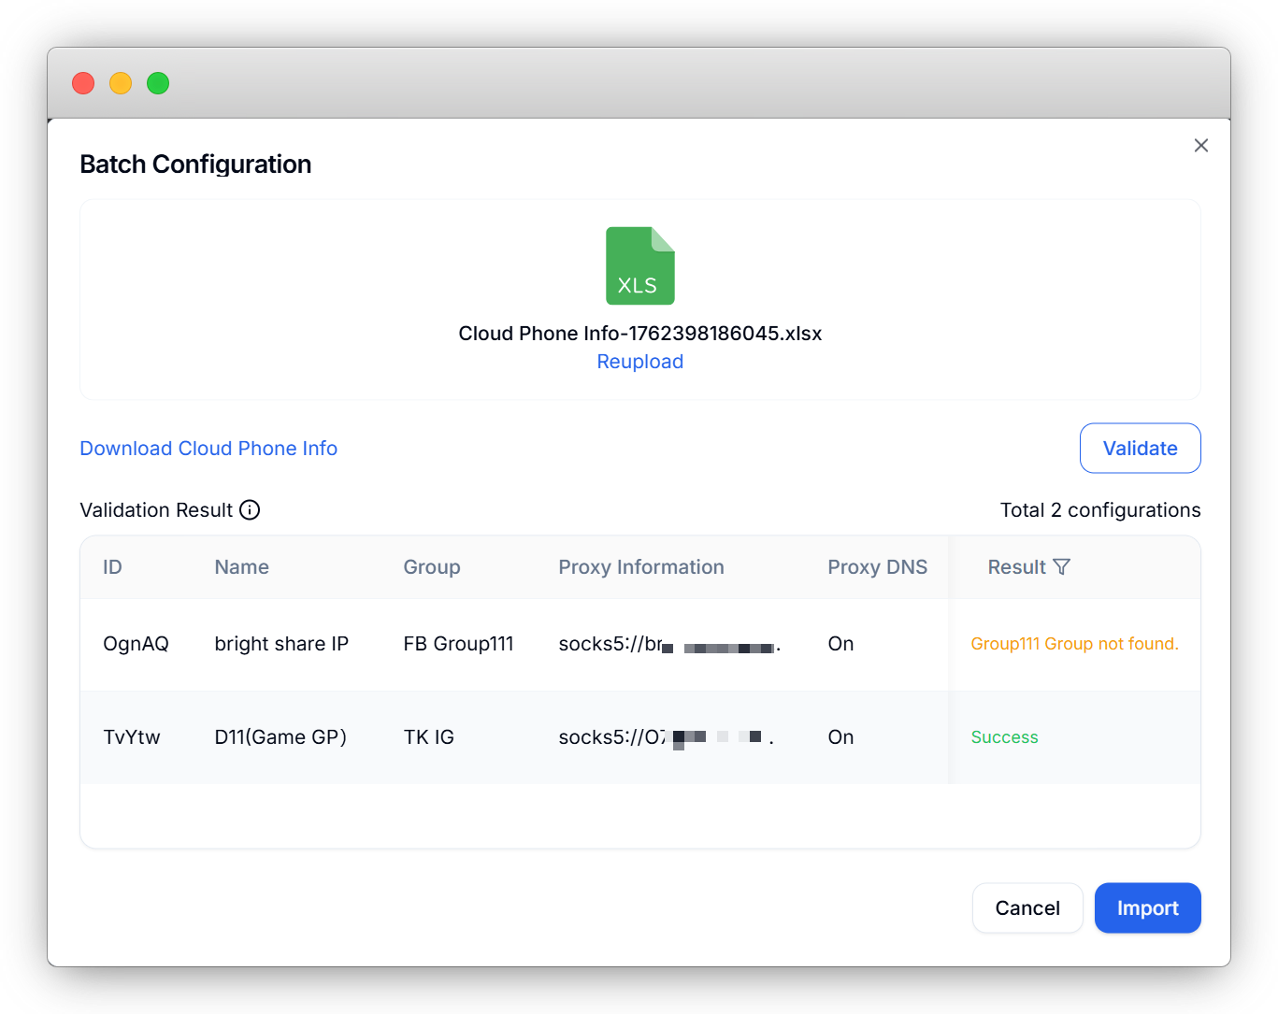
Task: Click the 'D11(Game GP)' name cell
Action: (x=280, y=737)
